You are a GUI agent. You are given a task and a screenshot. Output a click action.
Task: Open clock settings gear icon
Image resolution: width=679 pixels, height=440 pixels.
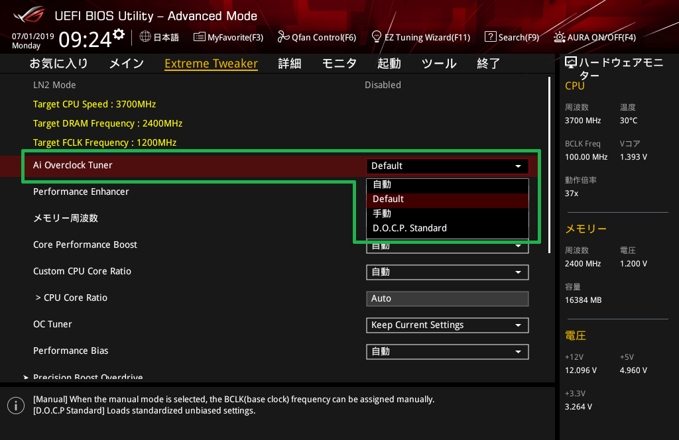tap(119, 34)
